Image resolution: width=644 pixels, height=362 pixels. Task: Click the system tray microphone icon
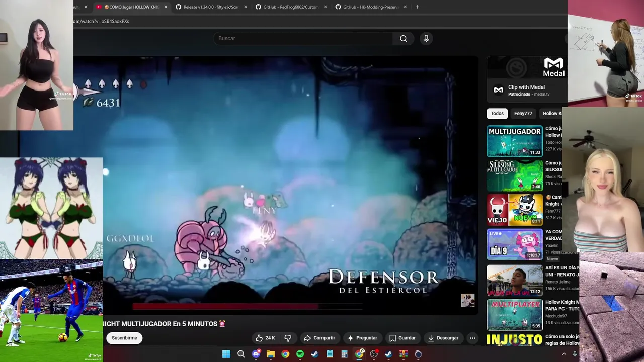pos(575,354)
